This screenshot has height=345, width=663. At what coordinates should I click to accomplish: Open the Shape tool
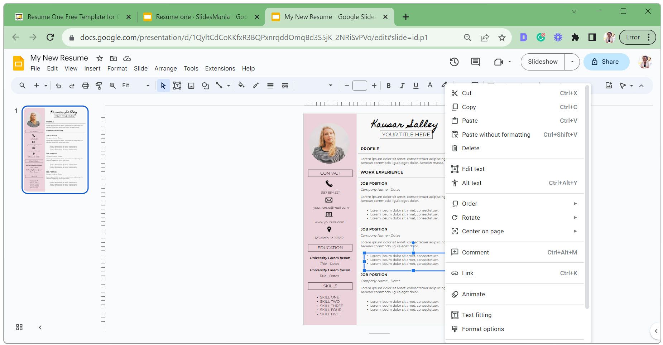[205, 86]
